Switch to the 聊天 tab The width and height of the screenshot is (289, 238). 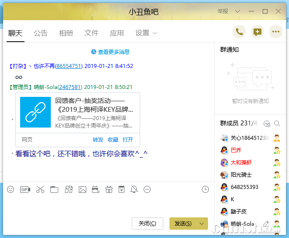15,33
